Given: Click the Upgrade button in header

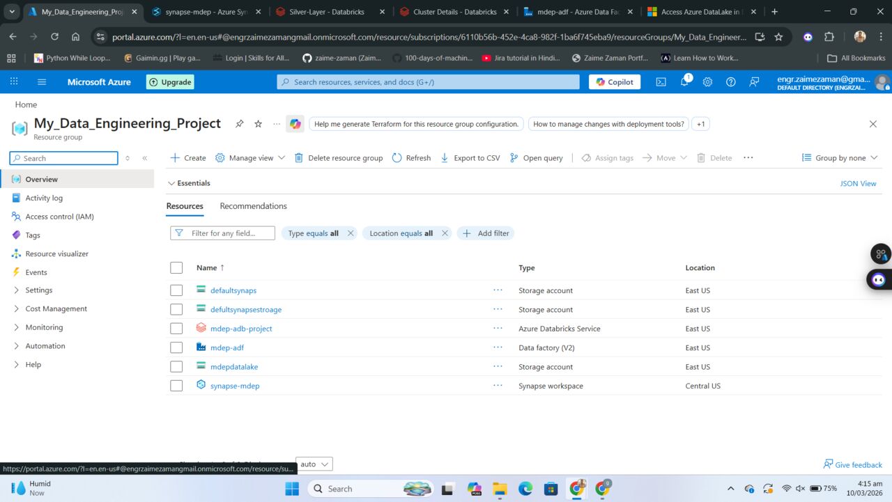Looking at the screenshot, I should tap(170, 82).
